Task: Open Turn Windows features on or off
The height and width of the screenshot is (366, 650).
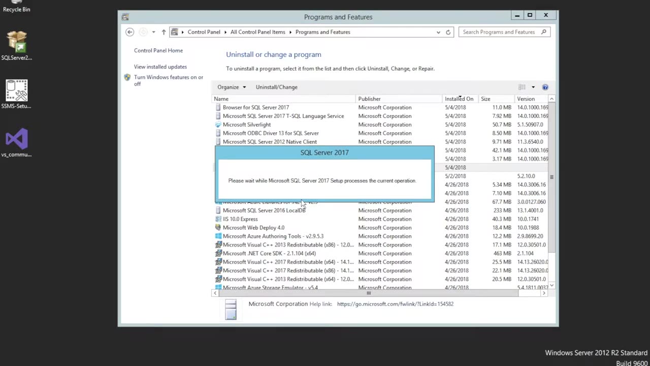Action: click(x=169, y=80)
